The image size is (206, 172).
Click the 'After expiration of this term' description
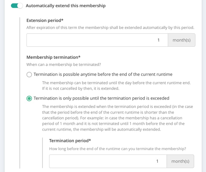[x=110, y=28]
